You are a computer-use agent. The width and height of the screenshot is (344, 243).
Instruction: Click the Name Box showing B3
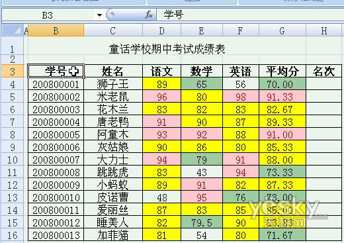point(48,15)
